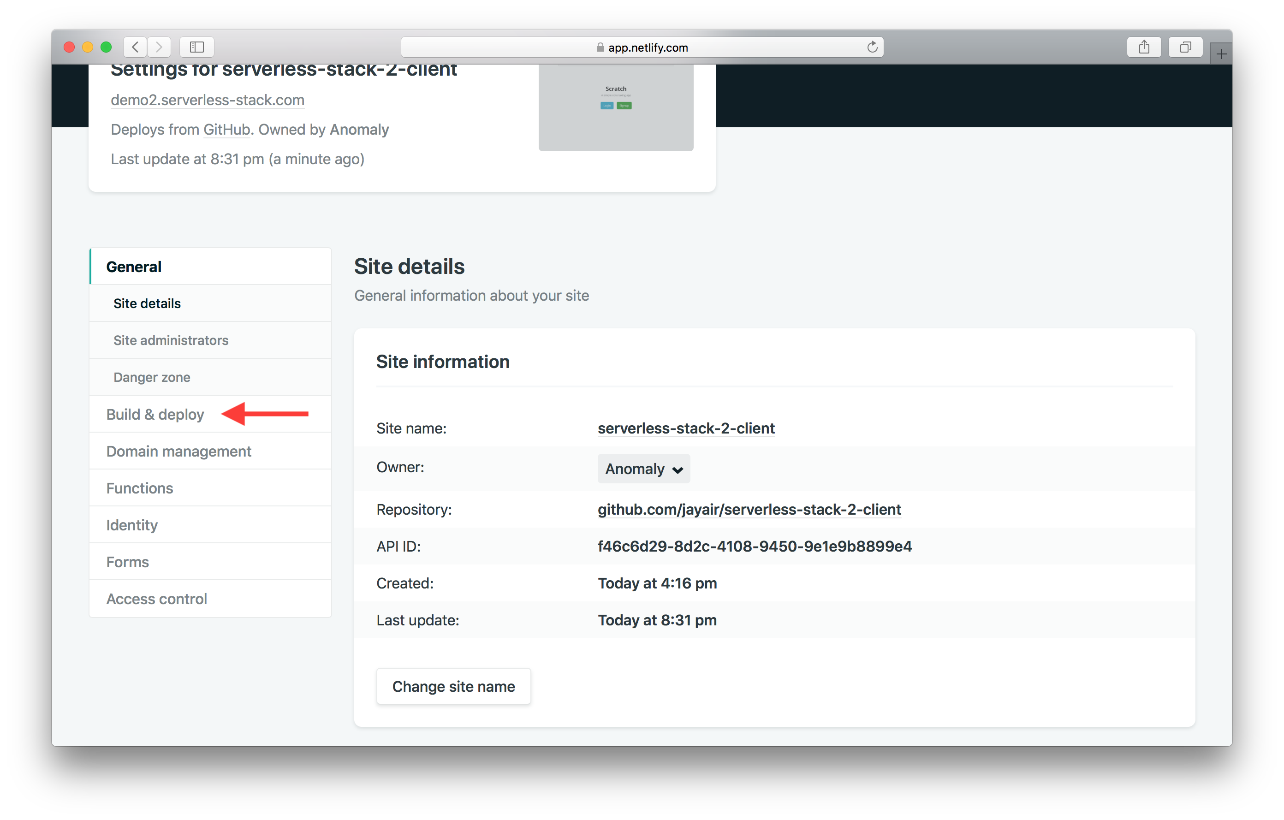Open Domain management settings
The image size is (1284, 820).
tap(180, 450)
